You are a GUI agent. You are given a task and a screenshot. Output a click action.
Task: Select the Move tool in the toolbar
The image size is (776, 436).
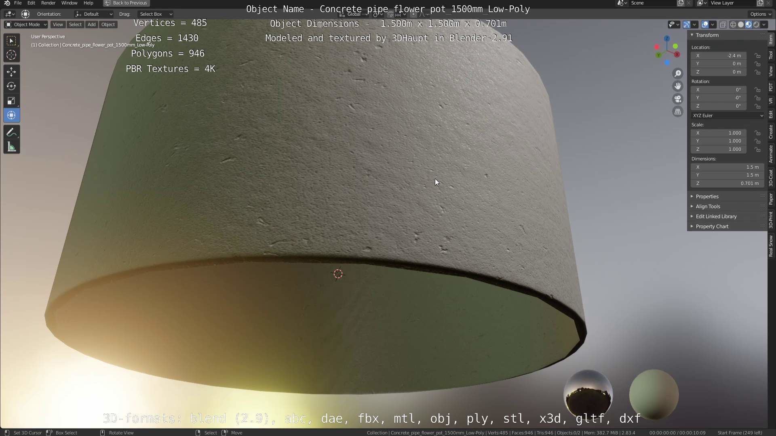coord(11,72)
